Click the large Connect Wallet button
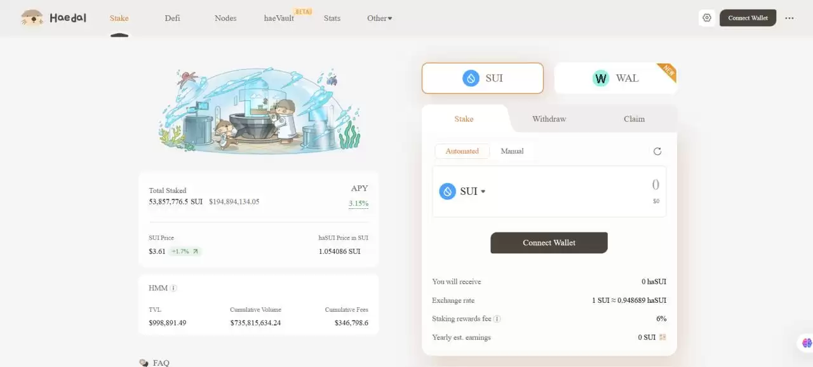 click(549, 243)
